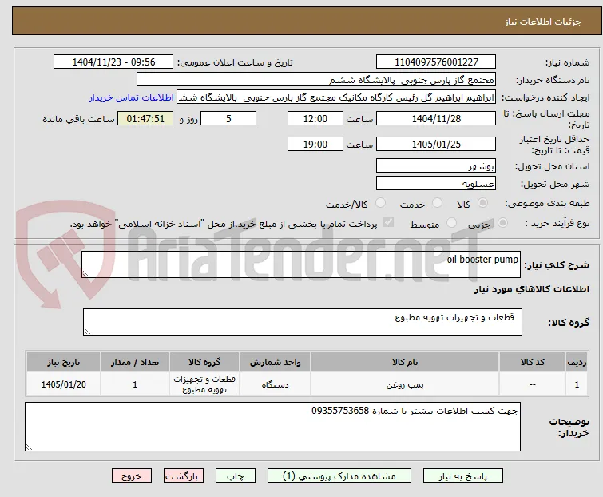The image size is (603, 497).
Task: Click the بازگشت back button
Action: 184,476
